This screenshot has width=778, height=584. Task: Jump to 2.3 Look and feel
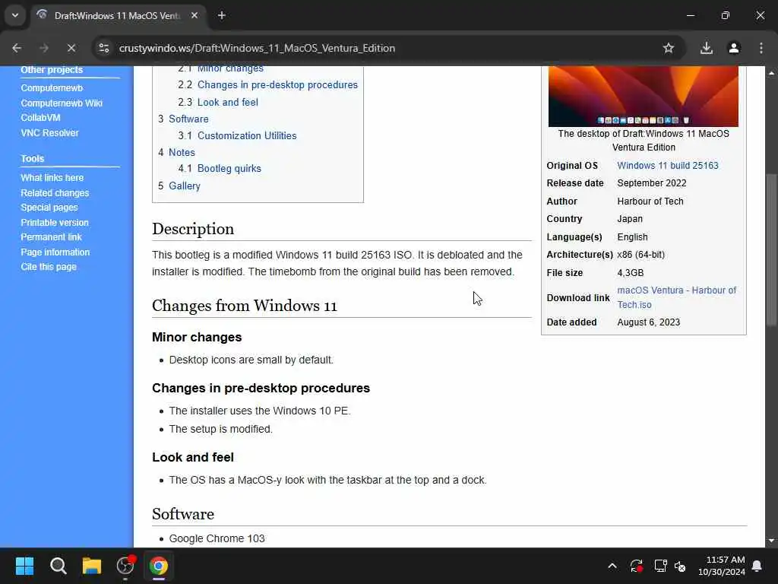(218, 103)
